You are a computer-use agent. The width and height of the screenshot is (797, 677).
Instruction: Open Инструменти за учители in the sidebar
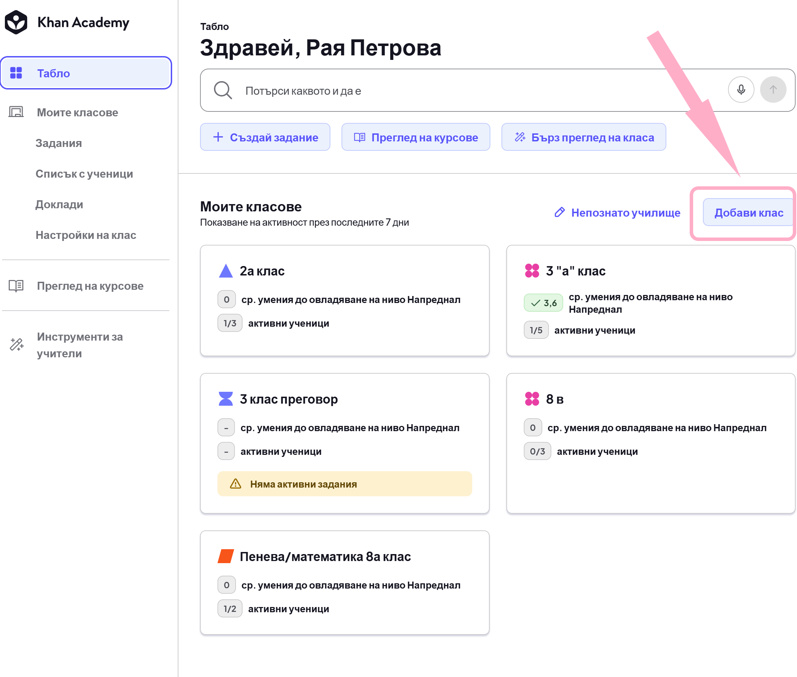(x=80, y=345)
